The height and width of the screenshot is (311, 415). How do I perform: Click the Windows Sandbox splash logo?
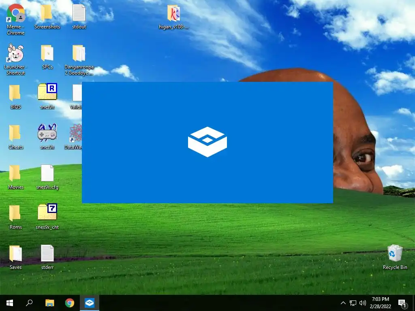207,142
